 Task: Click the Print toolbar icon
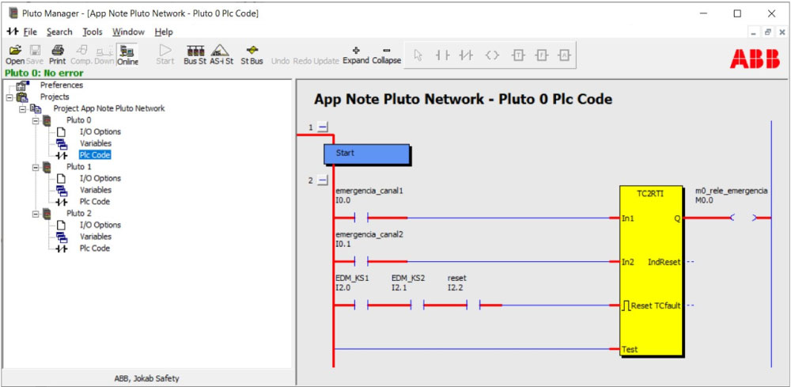57,54
